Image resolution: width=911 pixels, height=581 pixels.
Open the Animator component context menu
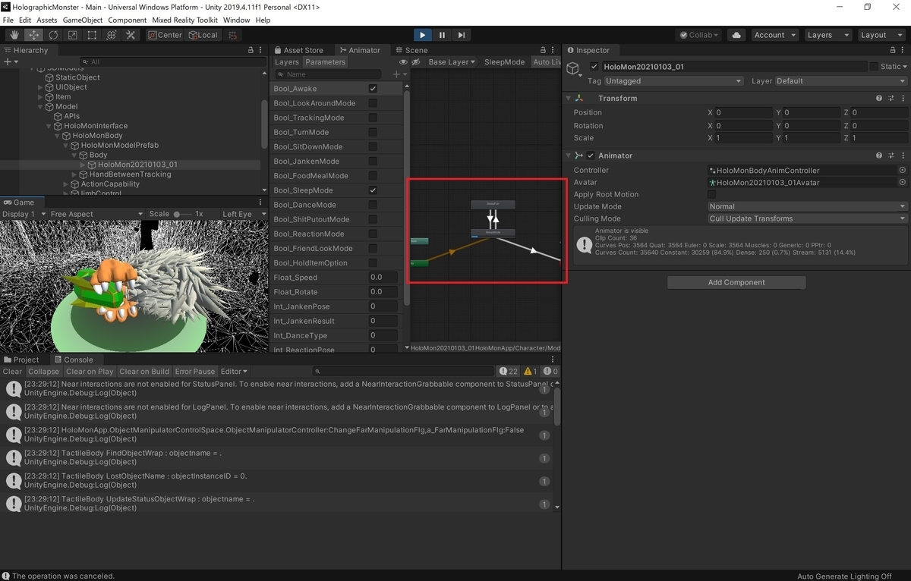903,155
